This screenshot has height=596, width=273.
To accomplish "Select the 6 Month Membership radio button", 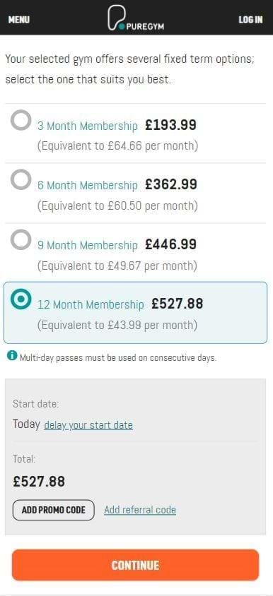I will click(21, 179).
